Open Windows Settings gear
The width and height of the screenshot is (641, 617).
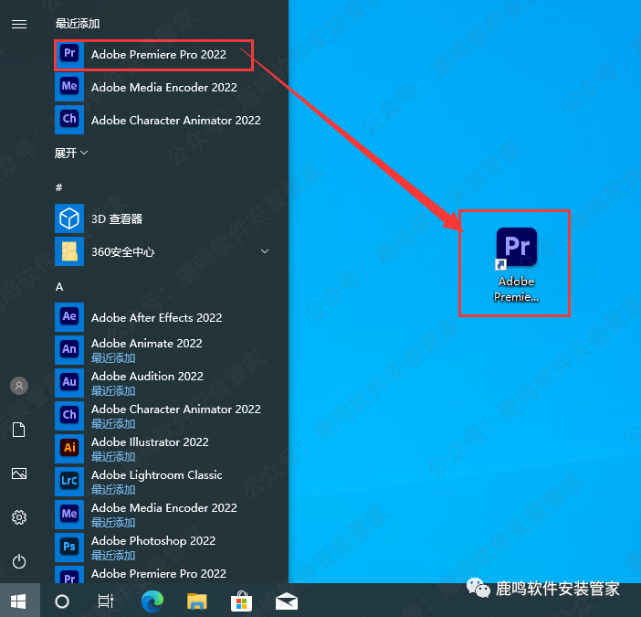pos(19,517)
